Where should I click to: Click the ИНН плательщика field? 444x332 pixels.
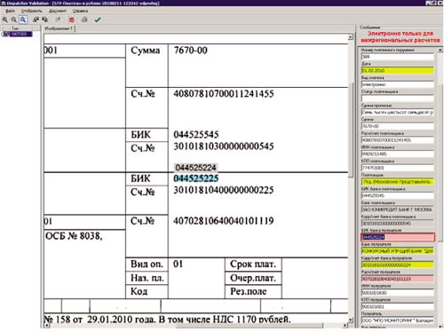(x=397, y=154)
